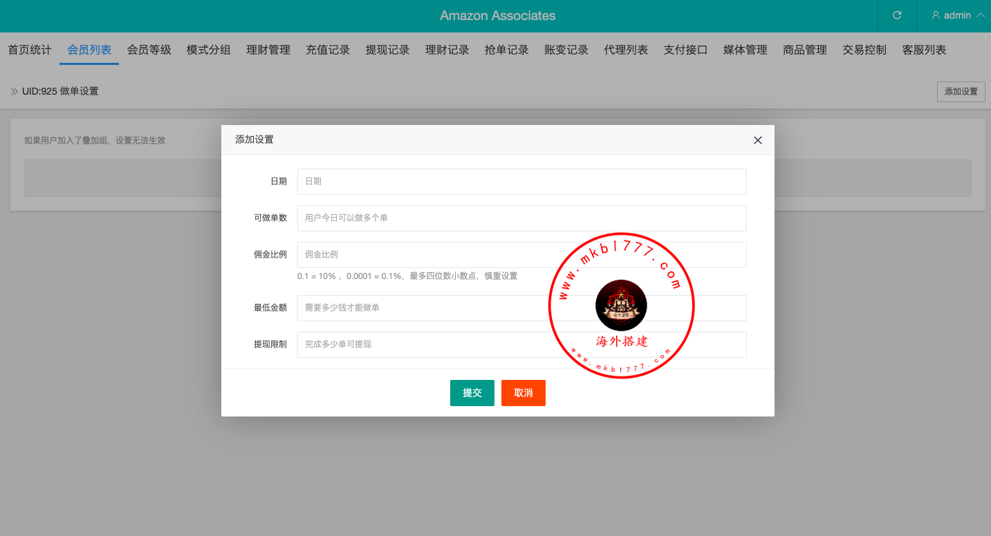
Task: Open the 理财记录 tab
Action: pyautogui.click(x=447, y=50)
